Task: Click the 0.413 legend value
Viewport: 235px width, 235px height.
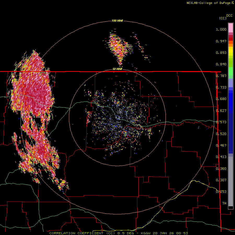Action: [x=221, y=157]
